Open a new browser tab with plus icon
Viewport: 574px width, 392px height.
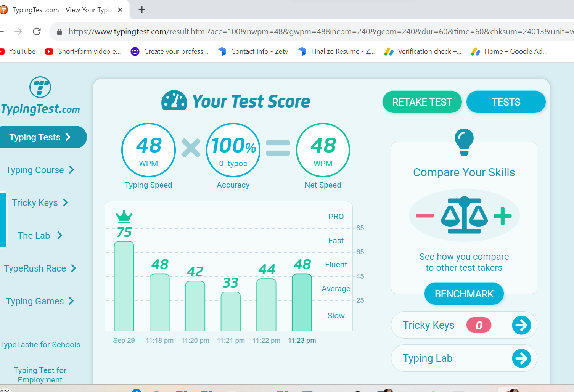(x=142, y=10)
